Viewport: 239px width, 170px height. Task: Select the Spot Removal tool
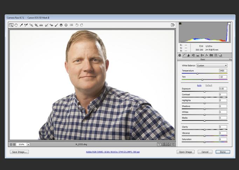(47, 25)
